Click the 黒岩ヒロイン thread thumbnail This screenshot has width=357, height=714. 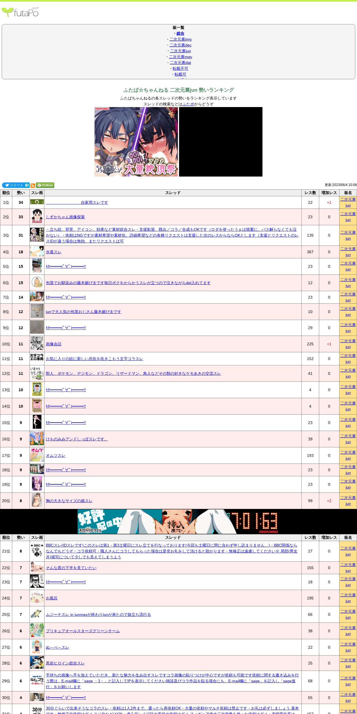[x=37, y=663]
